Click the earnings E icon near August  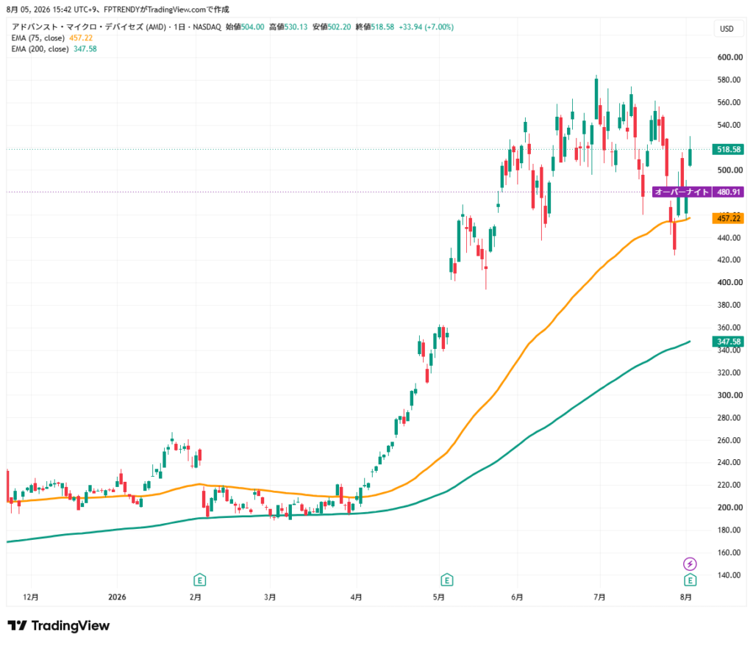coord(690,580)
